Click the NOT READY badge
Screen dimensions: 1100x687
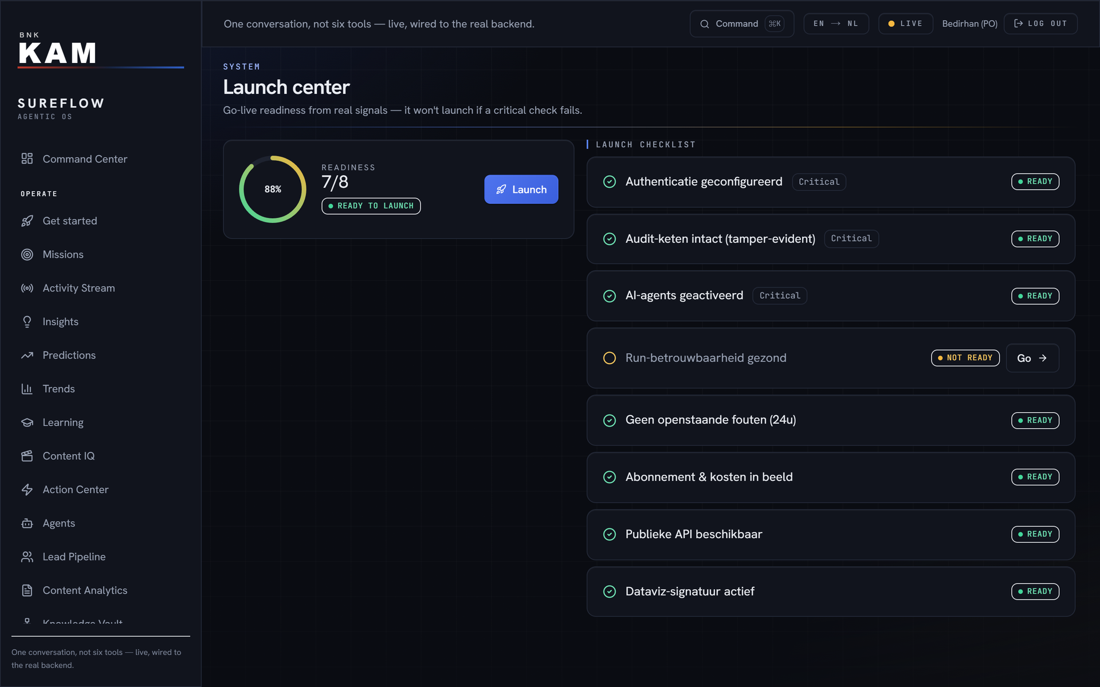point(965,358)
